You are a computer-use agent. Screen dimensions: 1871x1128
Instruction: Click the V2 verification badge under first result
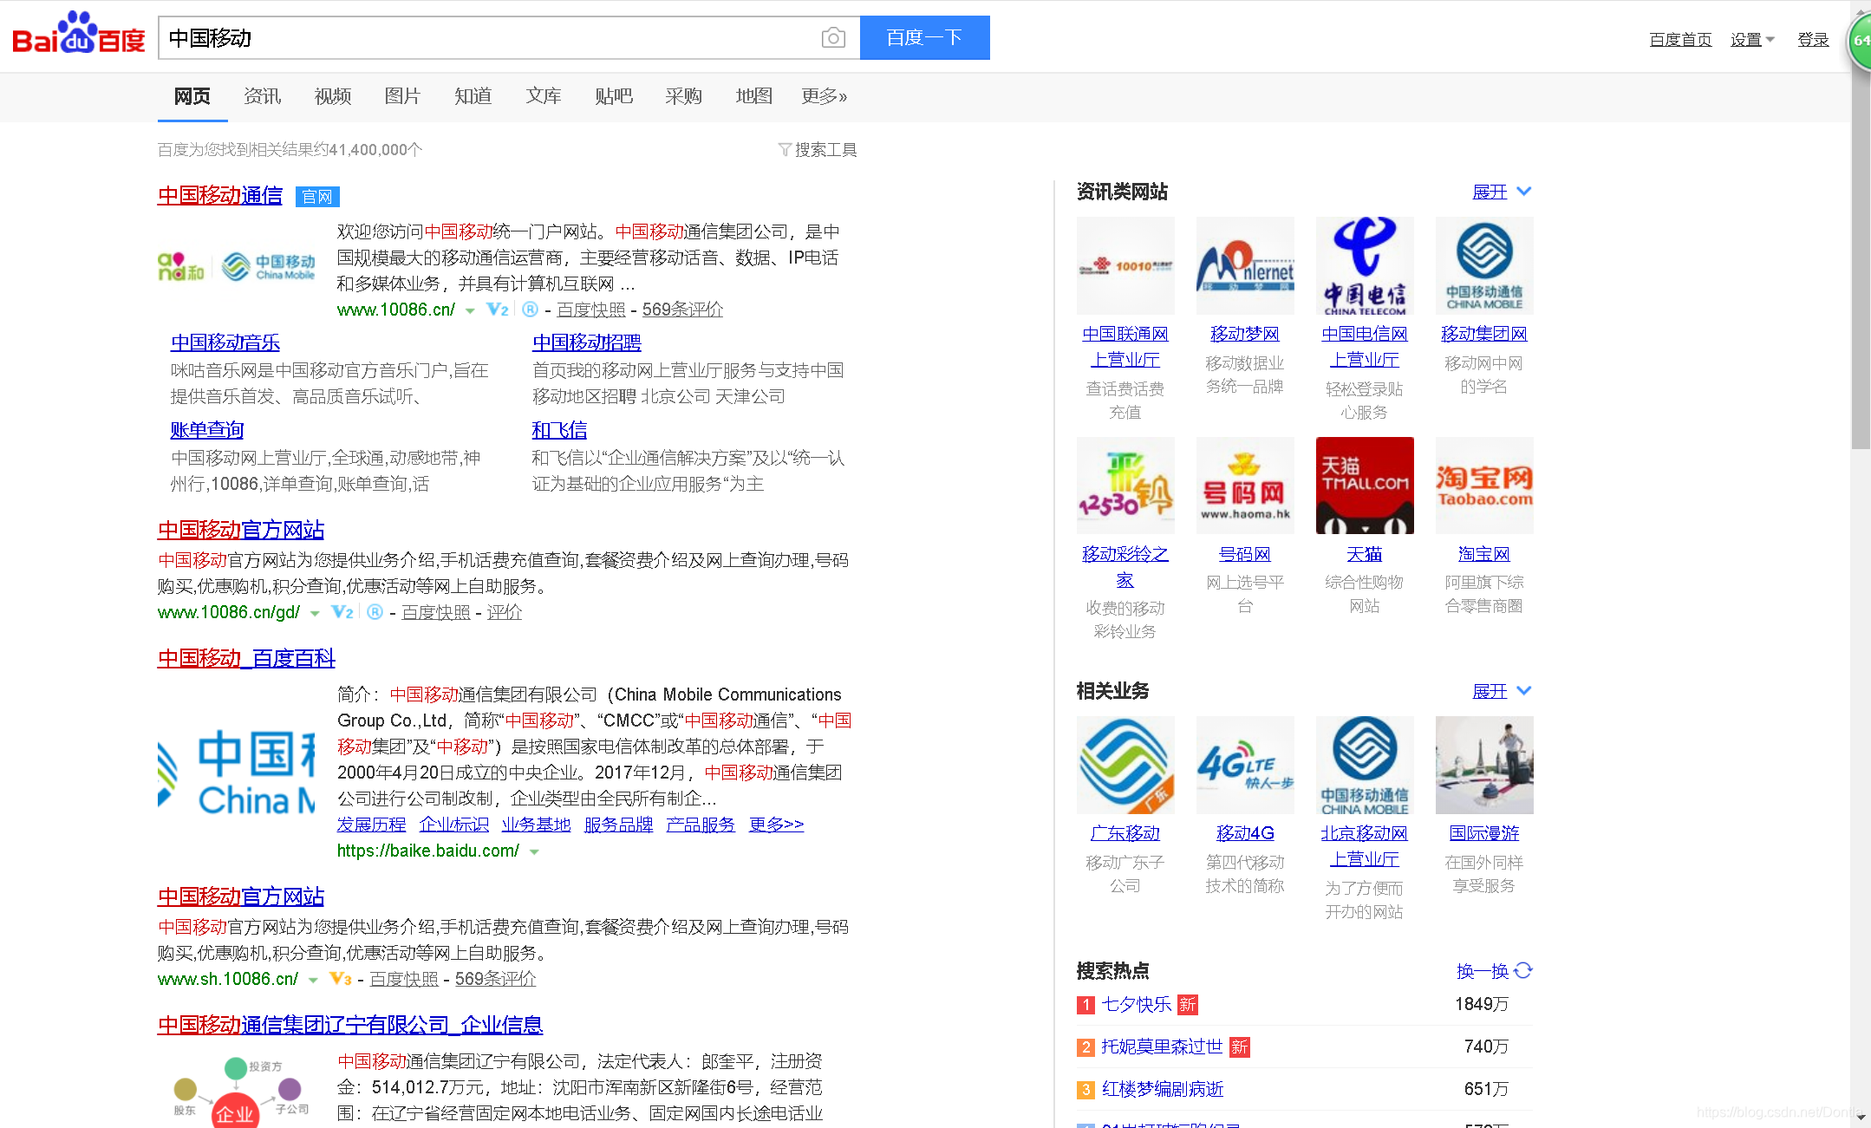[498, 310]
